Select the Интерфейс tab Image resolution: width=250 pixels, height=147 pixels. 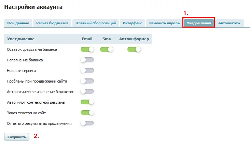[x=132, y=23]
